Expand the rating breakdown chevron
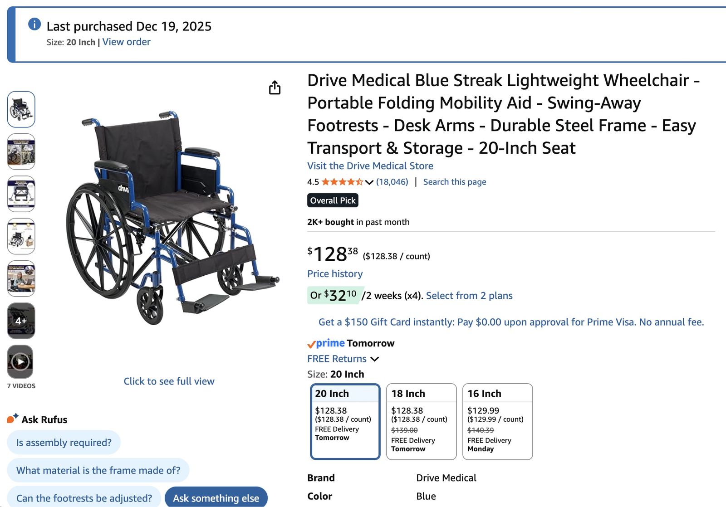 click(369, 182)
